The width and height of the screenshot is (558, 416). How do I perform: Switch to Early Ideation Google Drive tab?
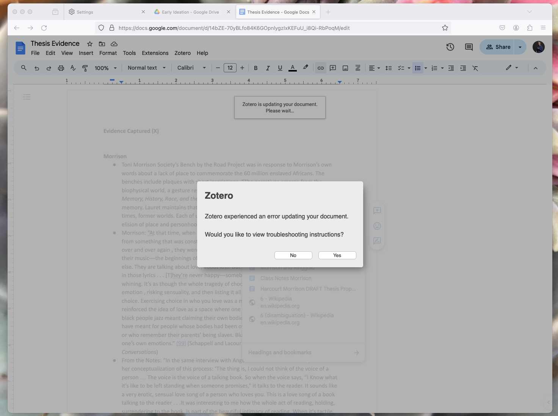(190, 12)
